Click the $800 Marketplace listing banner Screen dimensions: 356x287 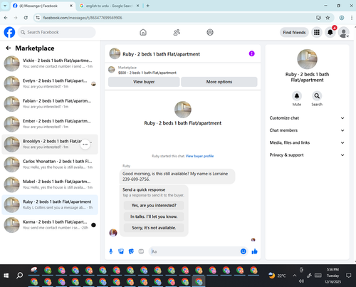pos(183,70)
